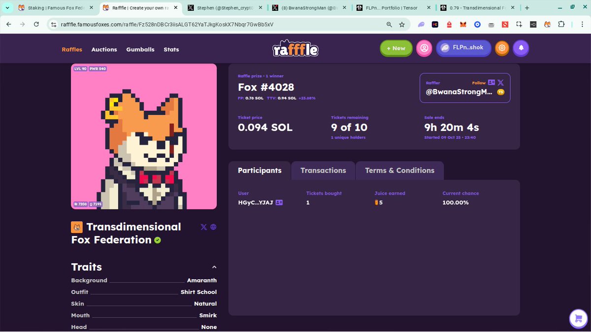
Task: Click the 0.094 SOL ticket price
Action: [x=265, y=127]
